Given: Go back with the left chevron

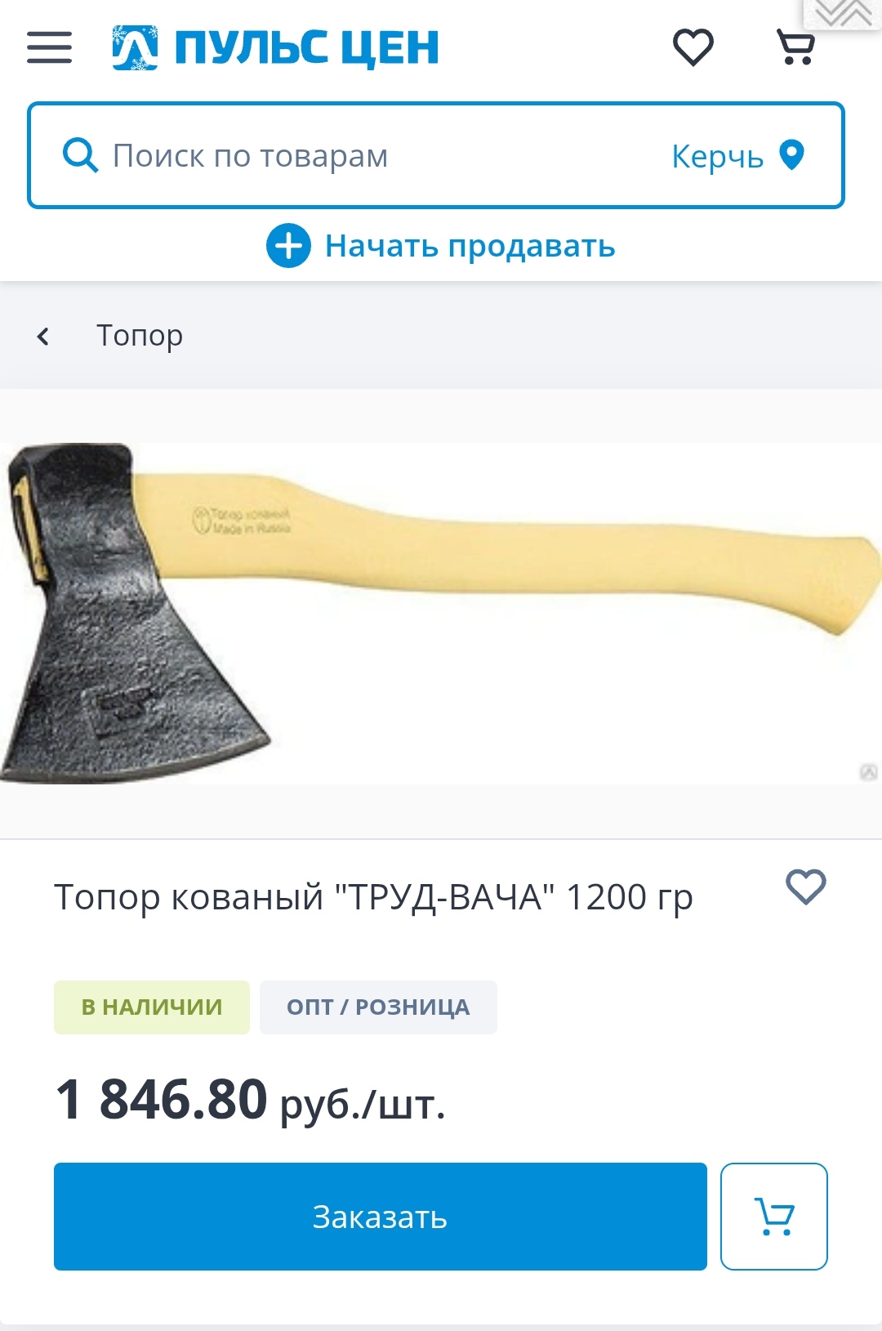Looking at the screenshot, I should tap(43, 336).
